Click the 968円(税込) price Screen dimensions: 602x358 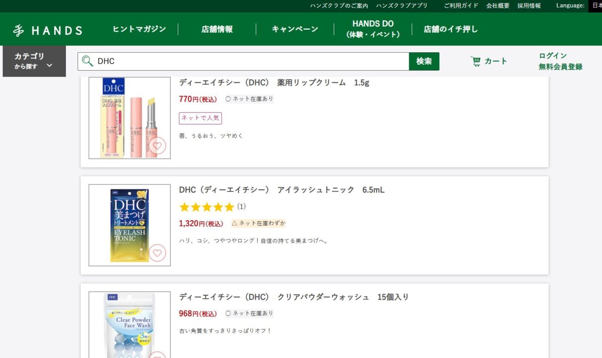[x=198, y=314]
